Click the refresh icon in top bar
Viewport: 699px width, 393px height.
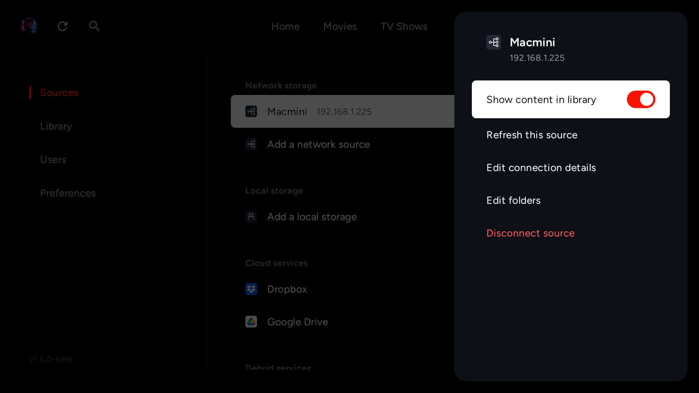coord(63,26)
